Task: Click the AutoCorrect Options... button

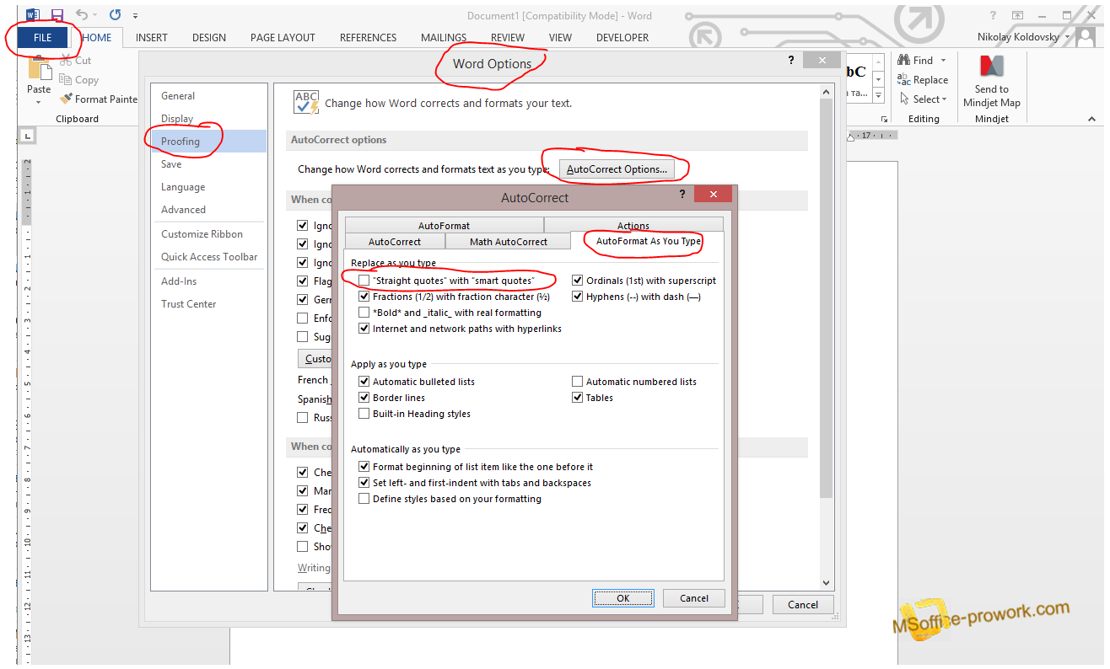Action: (617, 169)
